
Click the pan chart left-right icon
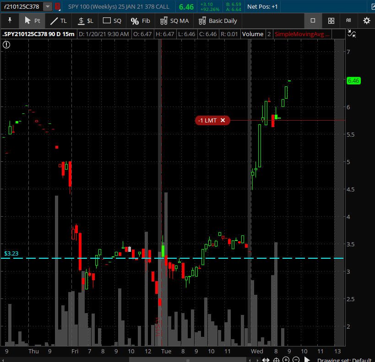click(x=266, y=360)
